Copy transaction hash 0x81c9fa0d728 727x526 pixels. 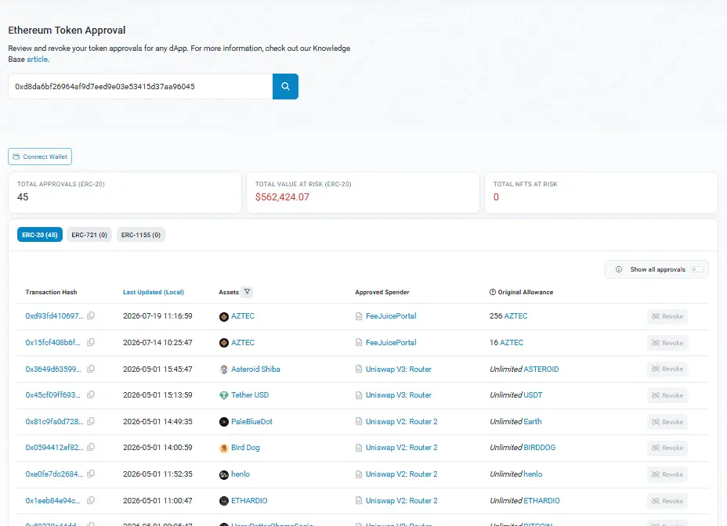pyautogui.click(x=91, y=421)
